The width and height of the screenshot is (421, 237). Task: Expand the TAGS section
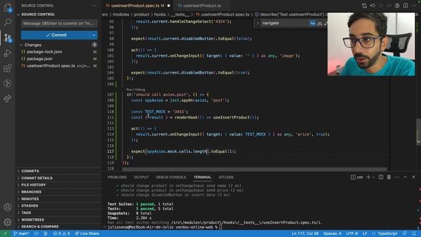26,213
